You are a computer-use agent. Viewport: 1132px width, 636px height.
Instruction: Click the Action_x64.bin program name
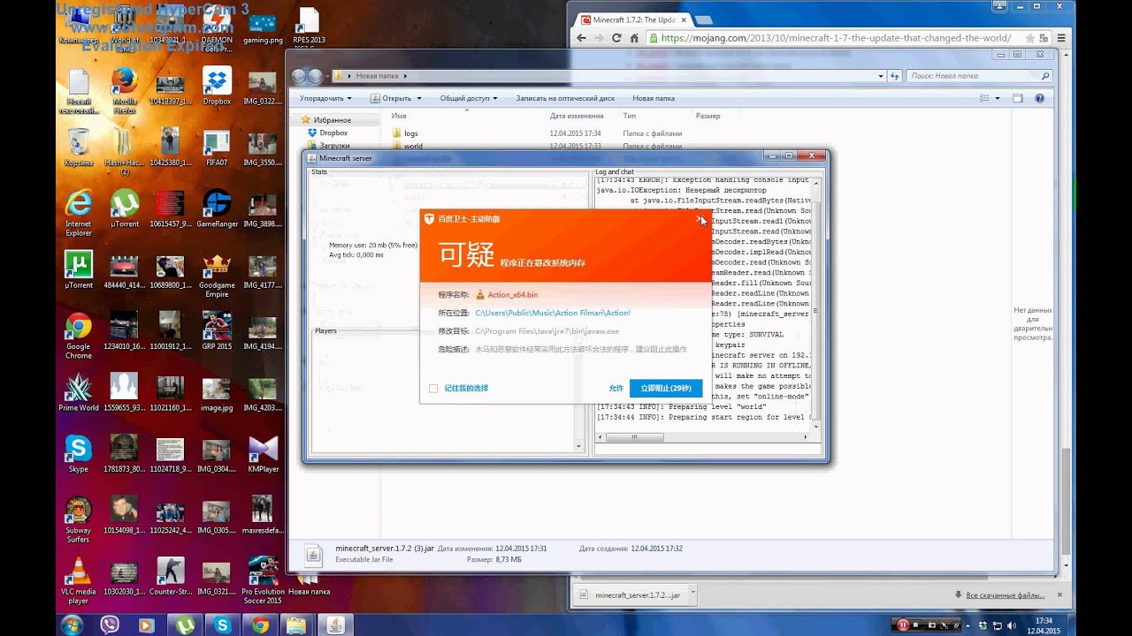pos(512,295)
